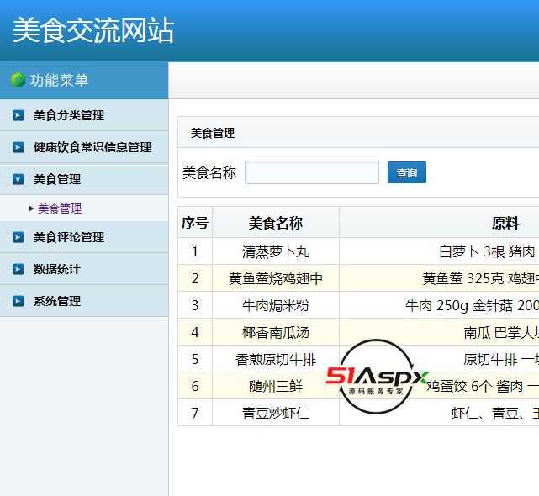Screen dimensions: 539x496
Task: Open 美食分类管理 menu item
Action: tap(69, 115)
